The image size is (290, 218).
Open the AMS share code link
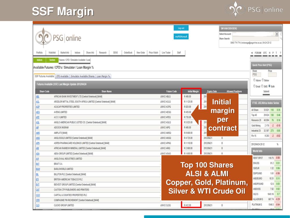[x=38, y=133]
